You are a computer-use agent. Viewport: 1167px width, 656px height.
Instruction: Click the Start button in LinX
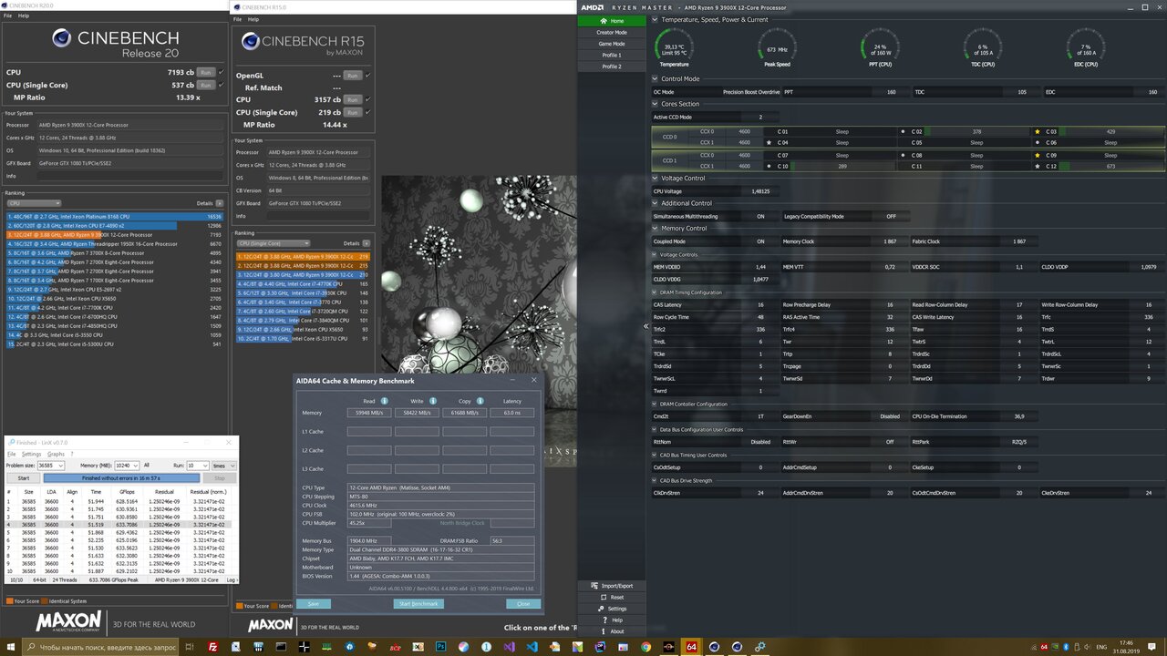tap(24, 477)
